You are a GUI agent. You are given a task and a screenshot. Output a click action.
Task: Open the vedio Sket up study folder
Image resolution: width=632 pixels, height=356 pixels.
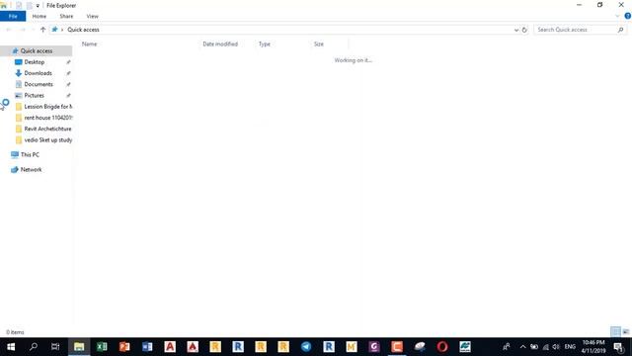[47, 140]
